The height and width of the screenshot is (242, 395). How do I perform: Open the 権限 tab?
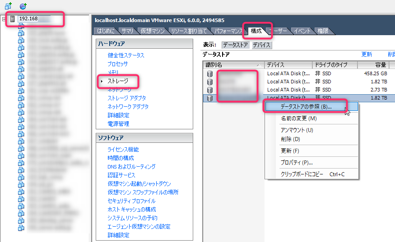(x=323, y=31)
